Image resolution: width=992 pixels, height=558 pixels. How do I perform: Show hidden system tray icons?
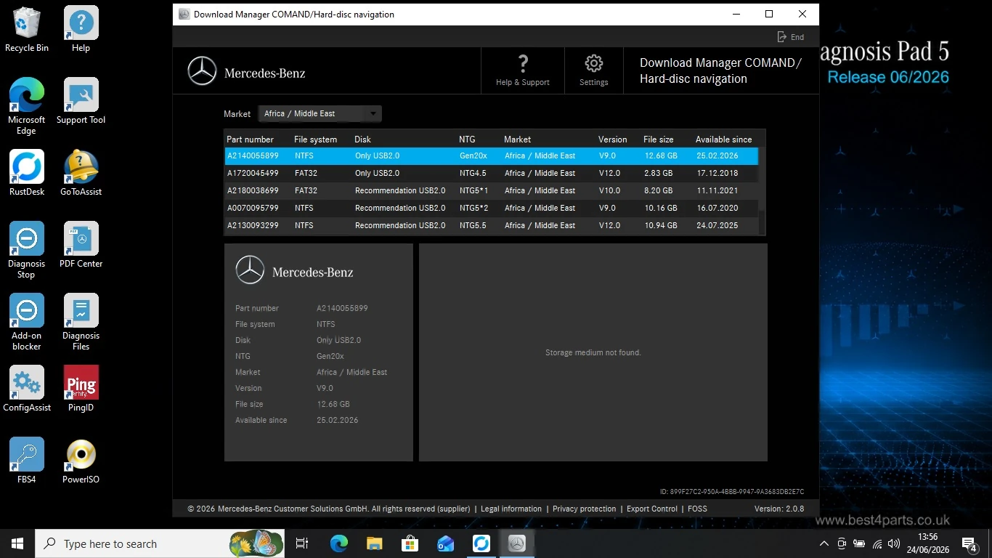pyautogui.click(x=824, y=543)
